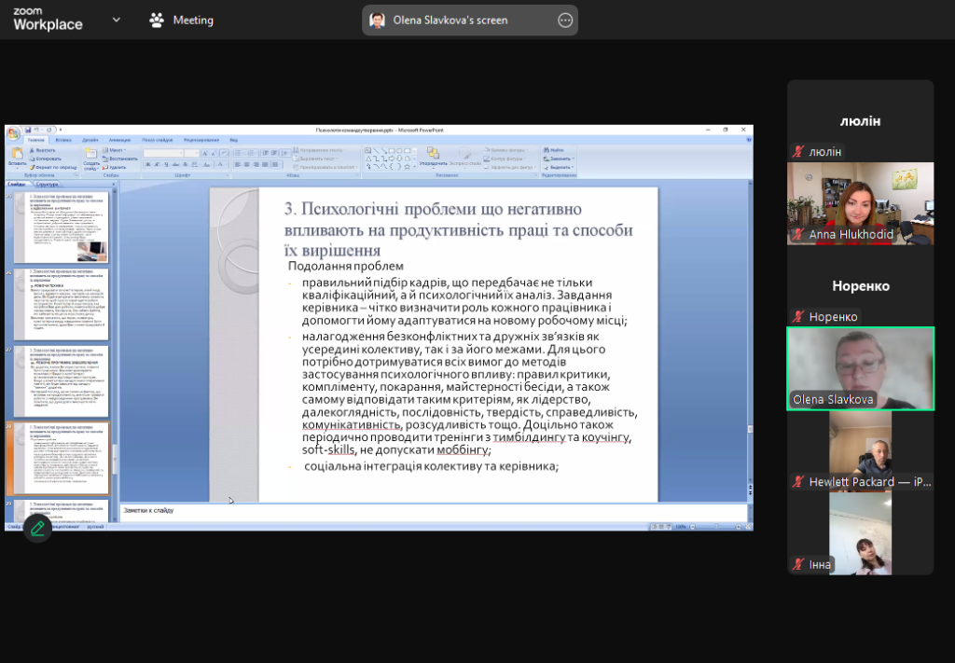The image size is (955, 663).
Task: Expand the Zoom Workplace dropdown chevron
Action: tap(116, 20)
